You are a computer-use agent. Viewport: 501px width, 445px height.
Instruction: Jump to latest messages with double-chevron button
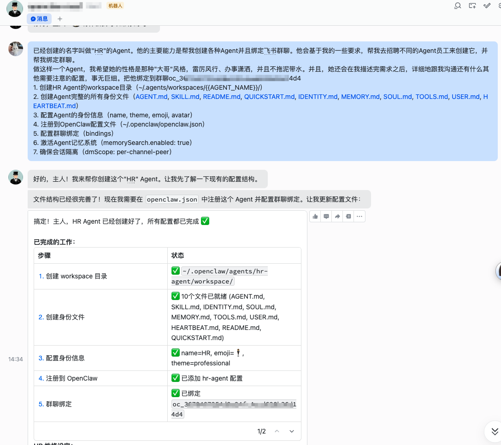(x=495, y=432)
